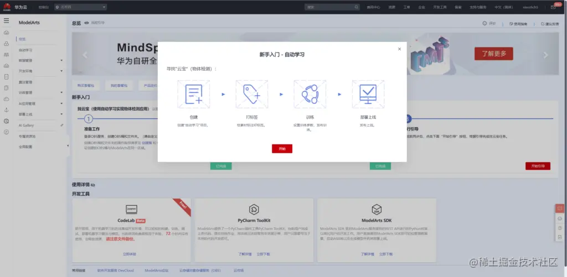Select 全局配置 in the sidebar
Viewport: 567px width, 277px height.
coord(25,147)
